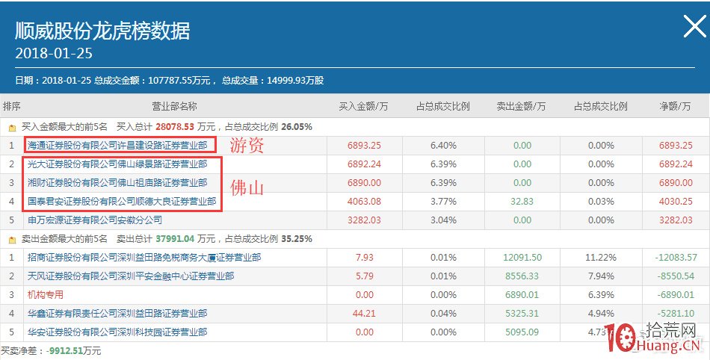This screenshot has height=360, width=710.
Task: Select buy amount 44.21 in 华鑫证券 row
Action: (x=365, y=314)
